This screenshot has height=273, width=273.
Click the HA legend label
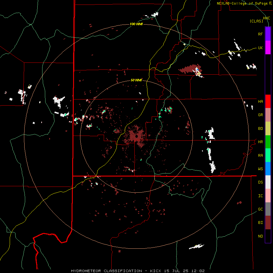pos(260,101)
